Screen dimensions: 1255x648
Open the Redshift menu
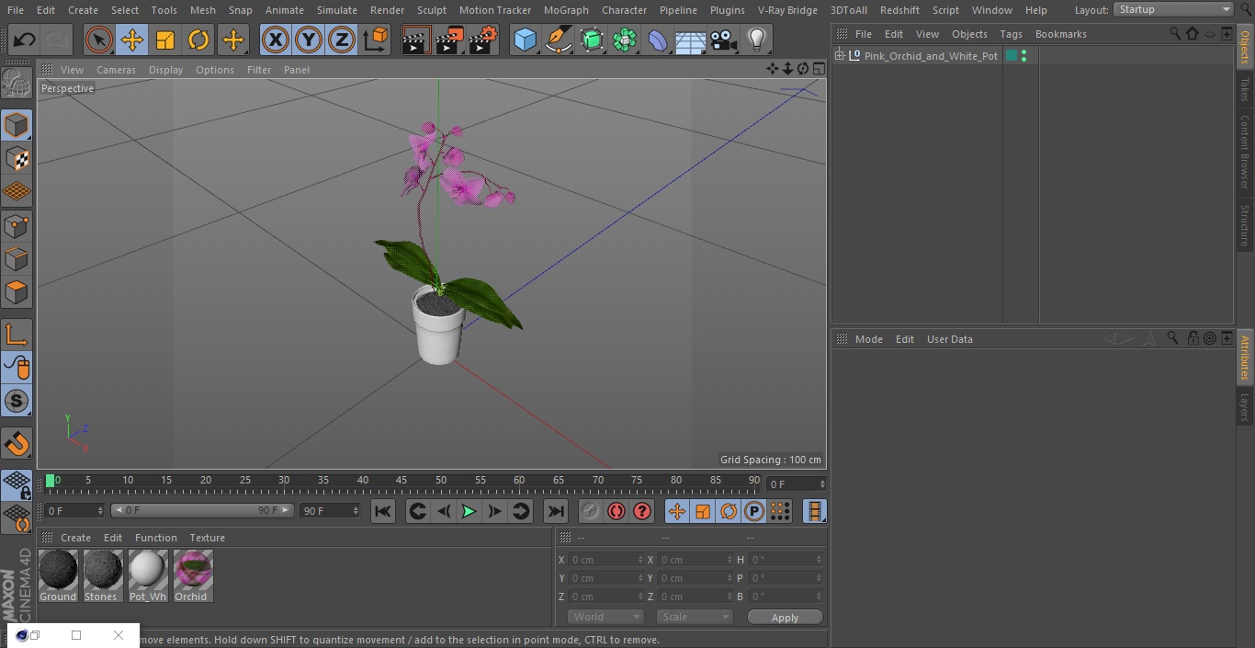[x=899, y=10]
